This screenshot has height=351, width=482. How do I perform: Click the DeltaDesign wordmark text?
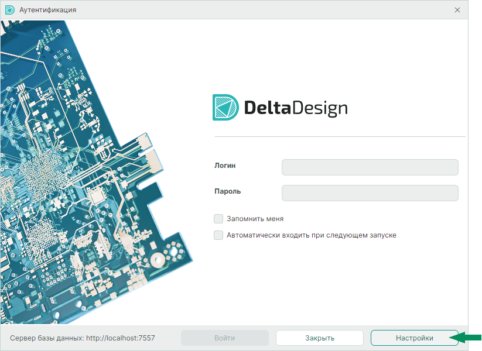point(295,108)
